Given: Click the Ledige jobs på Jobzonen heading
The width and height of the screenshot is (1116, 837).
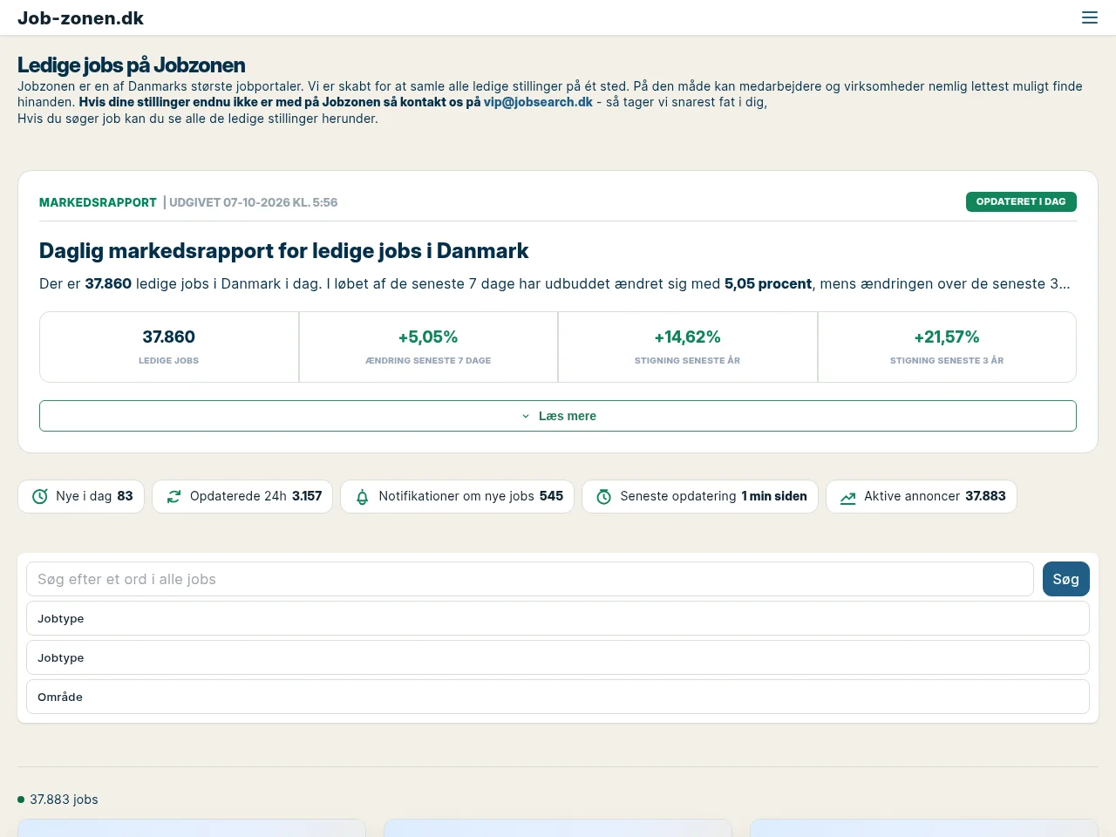Looking at the screenshot, I should tap(132, 65).
